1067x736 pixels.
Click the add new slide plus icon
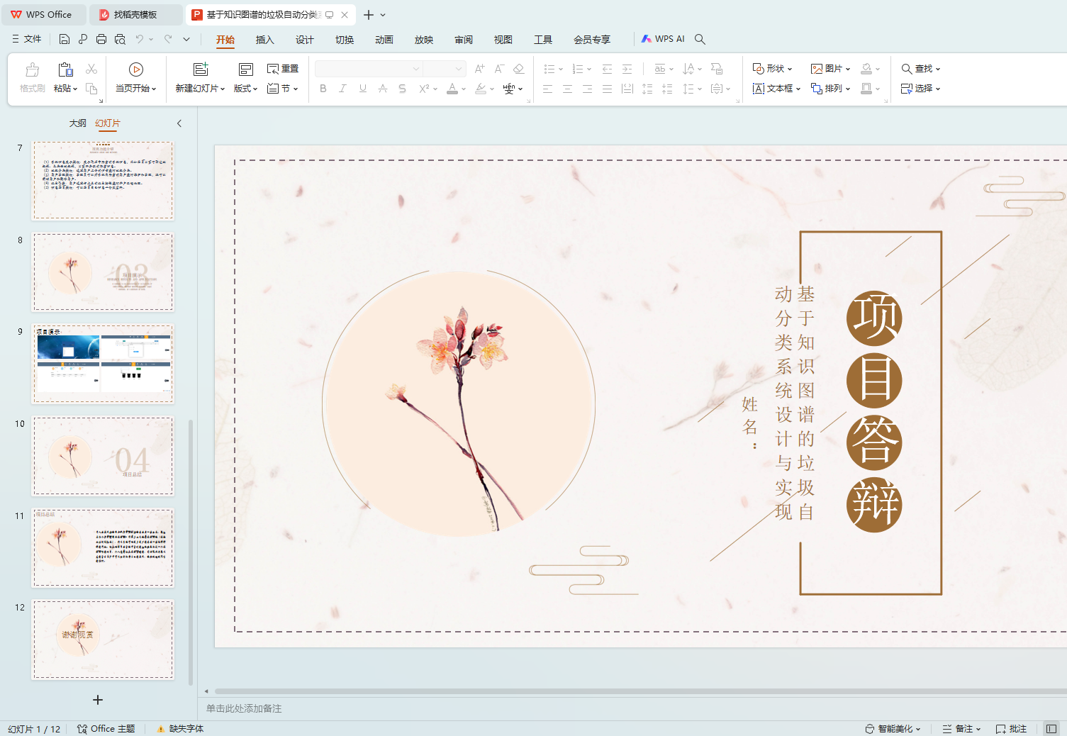[x=98, y=700]
